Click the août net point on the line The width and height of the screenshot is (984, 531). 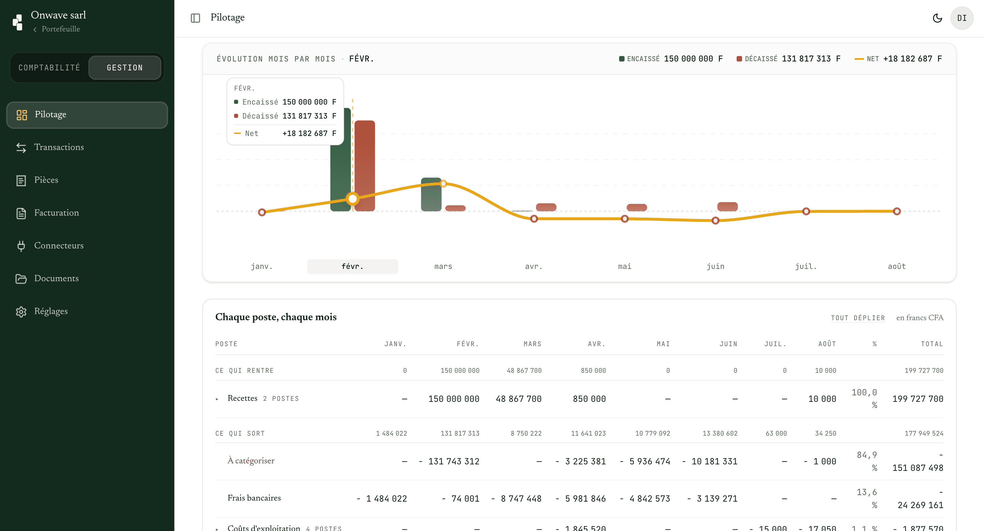point(897,211)
